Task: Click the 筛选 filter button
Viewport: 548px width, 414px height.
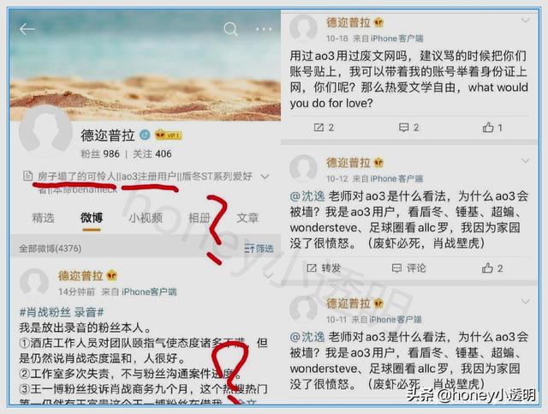Action: [x=259, y=249]
